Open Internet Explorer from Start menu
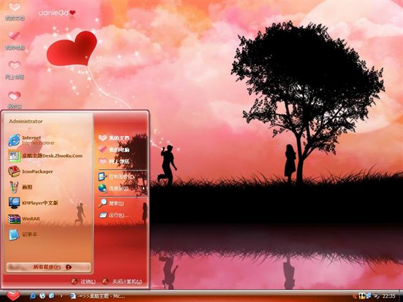 click(x=31, y=140)
